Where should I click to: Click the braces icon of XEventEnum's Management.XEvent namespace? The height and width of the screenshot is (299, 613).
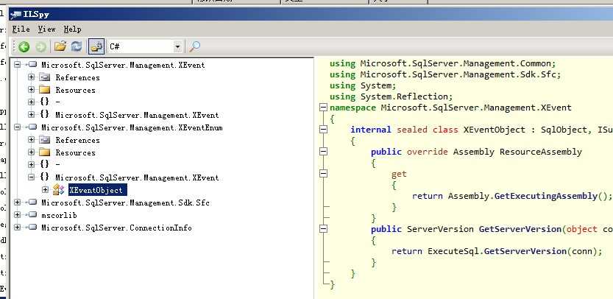point(45,177)
